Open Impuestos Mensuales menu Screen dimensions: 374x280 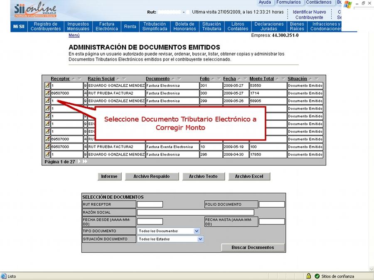[x=78, y=27]
